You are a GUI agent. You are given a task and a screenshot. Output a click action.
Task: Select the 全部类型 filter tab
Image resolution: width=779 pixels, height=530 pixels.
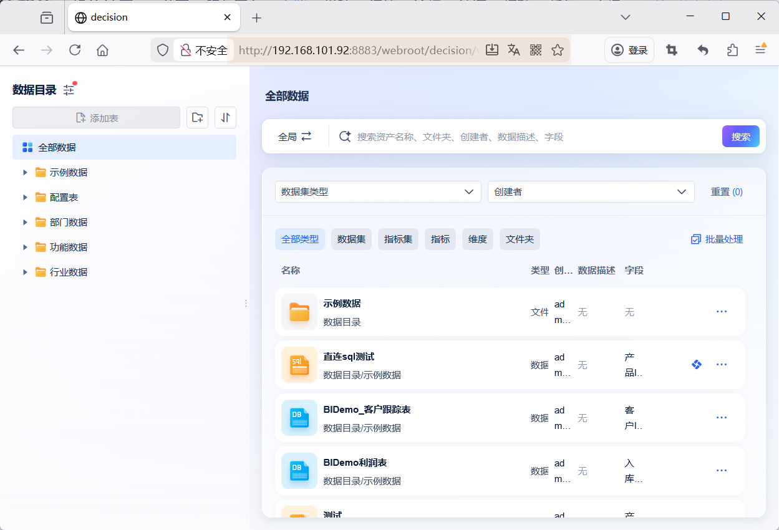click(300, 239)
